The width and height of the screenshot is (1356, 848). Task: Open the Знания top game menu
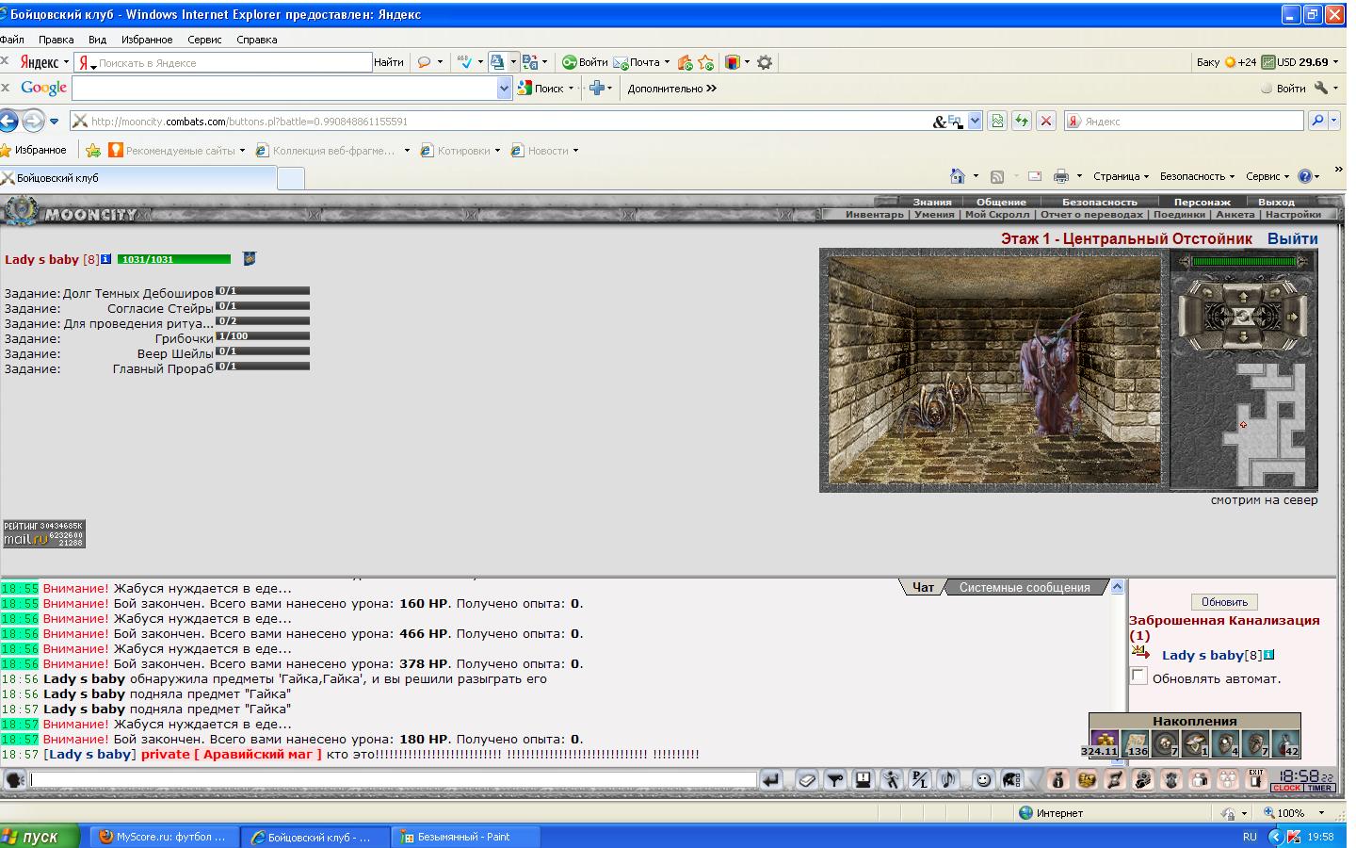[x=932, y=202]
